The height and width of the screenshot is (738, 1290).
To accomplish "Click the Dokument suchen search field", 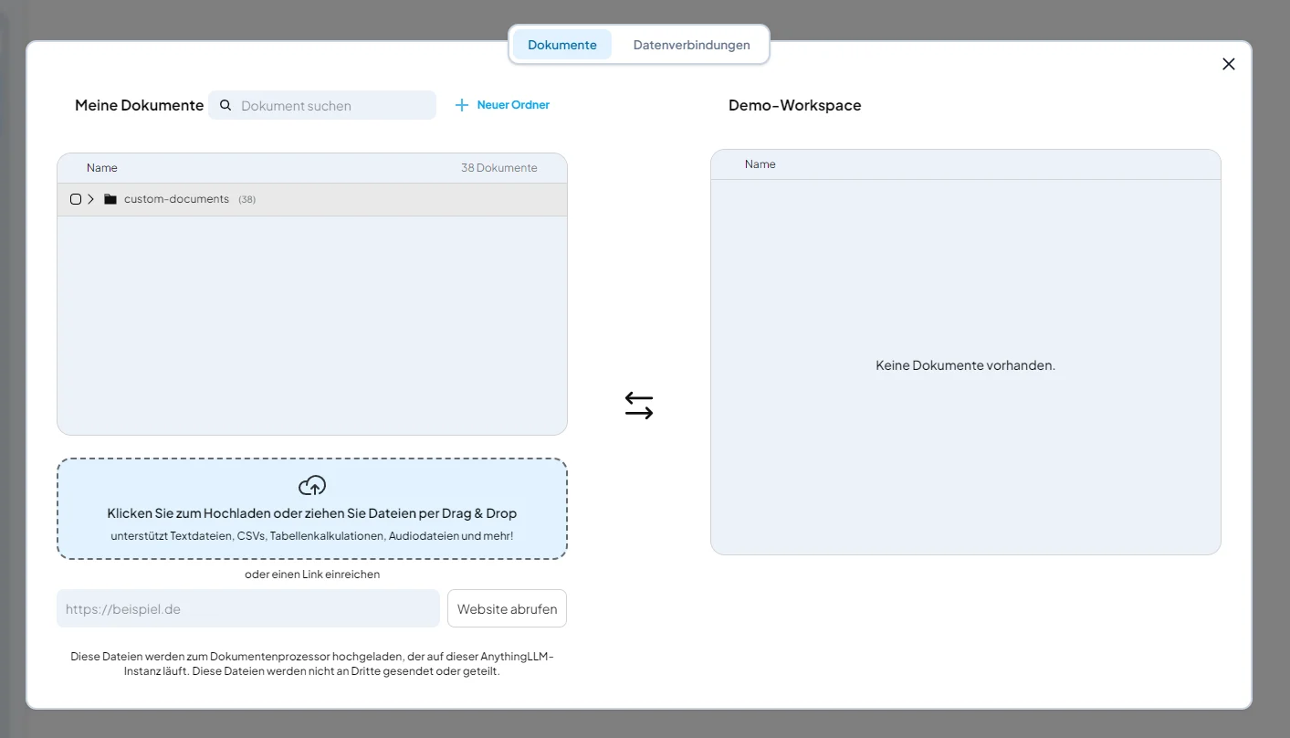I will click(322, 105).
